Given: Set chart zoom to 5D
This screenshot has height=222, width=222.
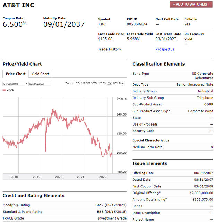Looking at the screenshot, I should coord(78,83).
